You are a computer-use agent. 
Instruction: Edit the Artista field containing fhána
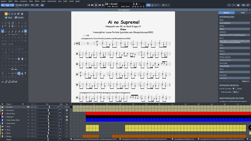235,29
